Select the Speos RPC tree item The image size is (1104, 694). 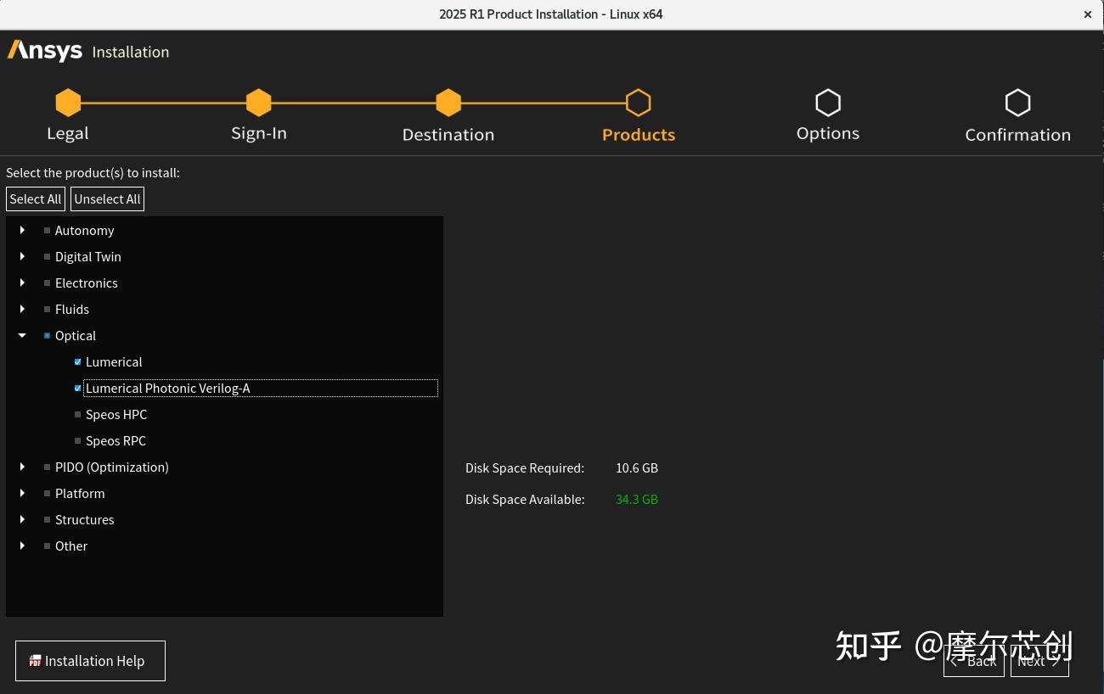[x=115, y=440]
